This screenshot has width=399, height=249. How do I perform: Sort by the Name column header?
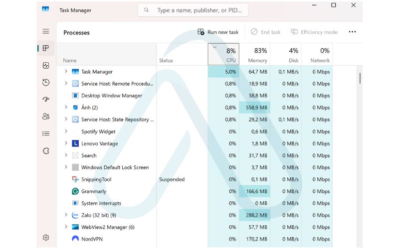(106, 54)
